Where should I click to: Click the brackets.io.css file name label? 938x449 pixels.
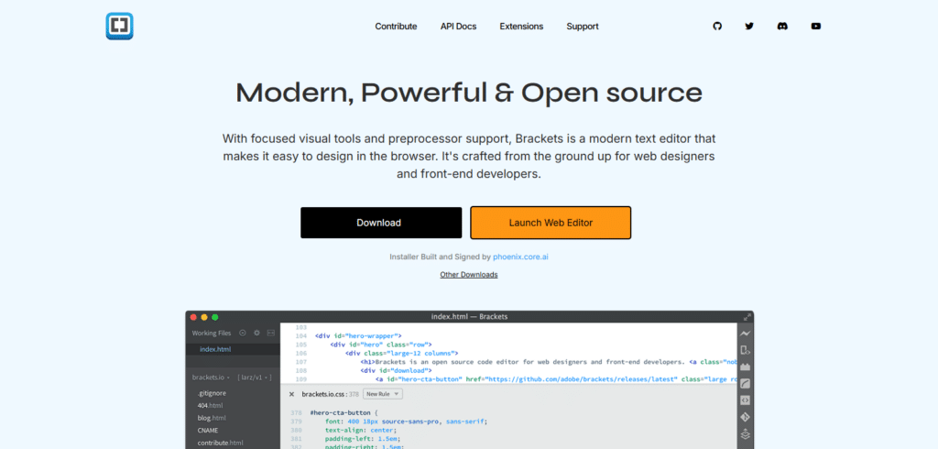pos(325,394)
